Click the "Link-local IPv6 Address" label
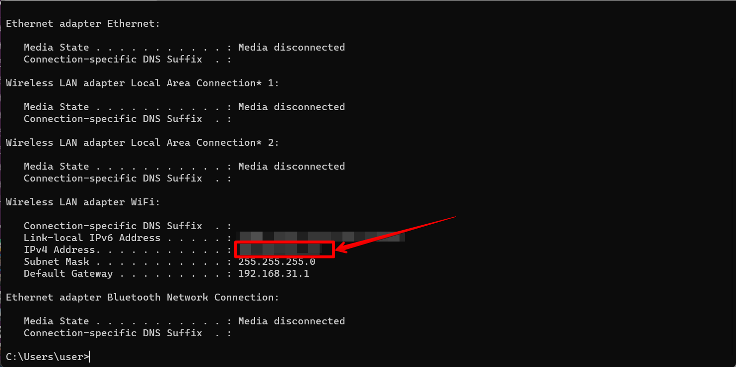 92,238
